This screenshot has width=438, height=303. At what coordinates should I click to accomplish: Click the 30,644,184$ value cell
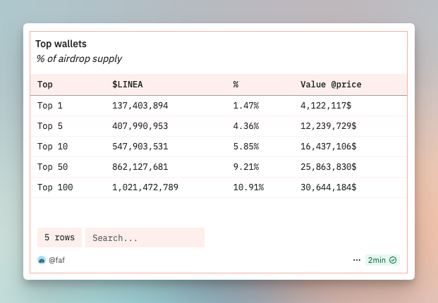329,187
